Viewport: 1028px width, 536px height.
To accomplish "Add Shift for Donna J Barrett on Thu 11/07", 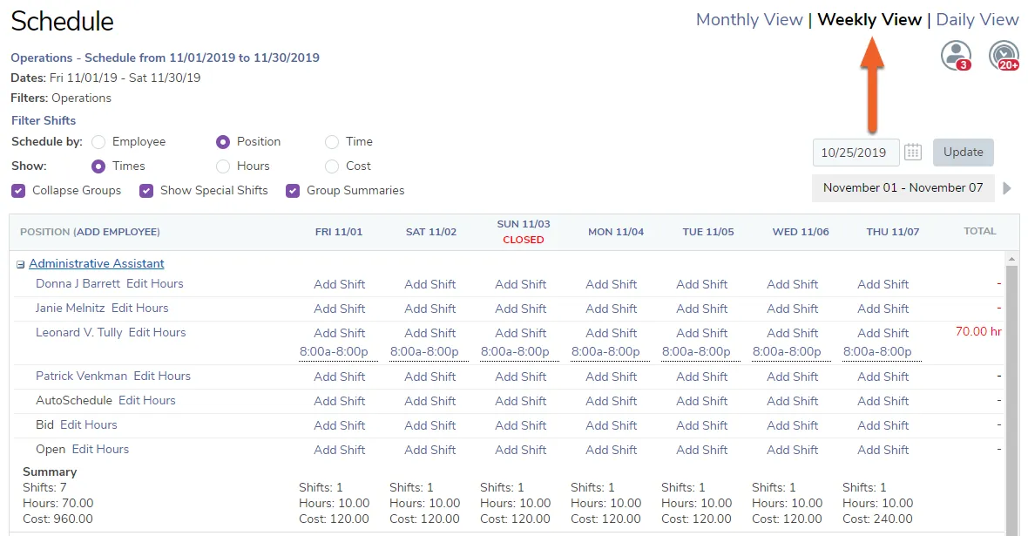I will 883,285.
